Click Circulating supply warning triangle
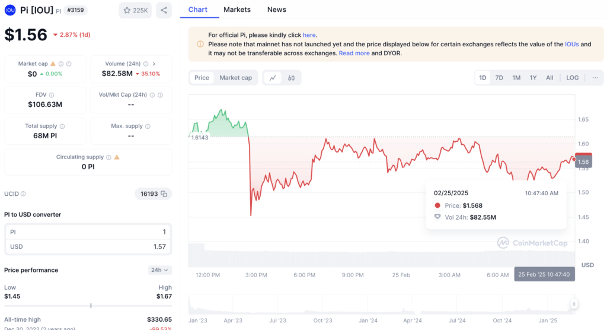The height and width of the screenshot is (330, 607). tap(117, 157)
